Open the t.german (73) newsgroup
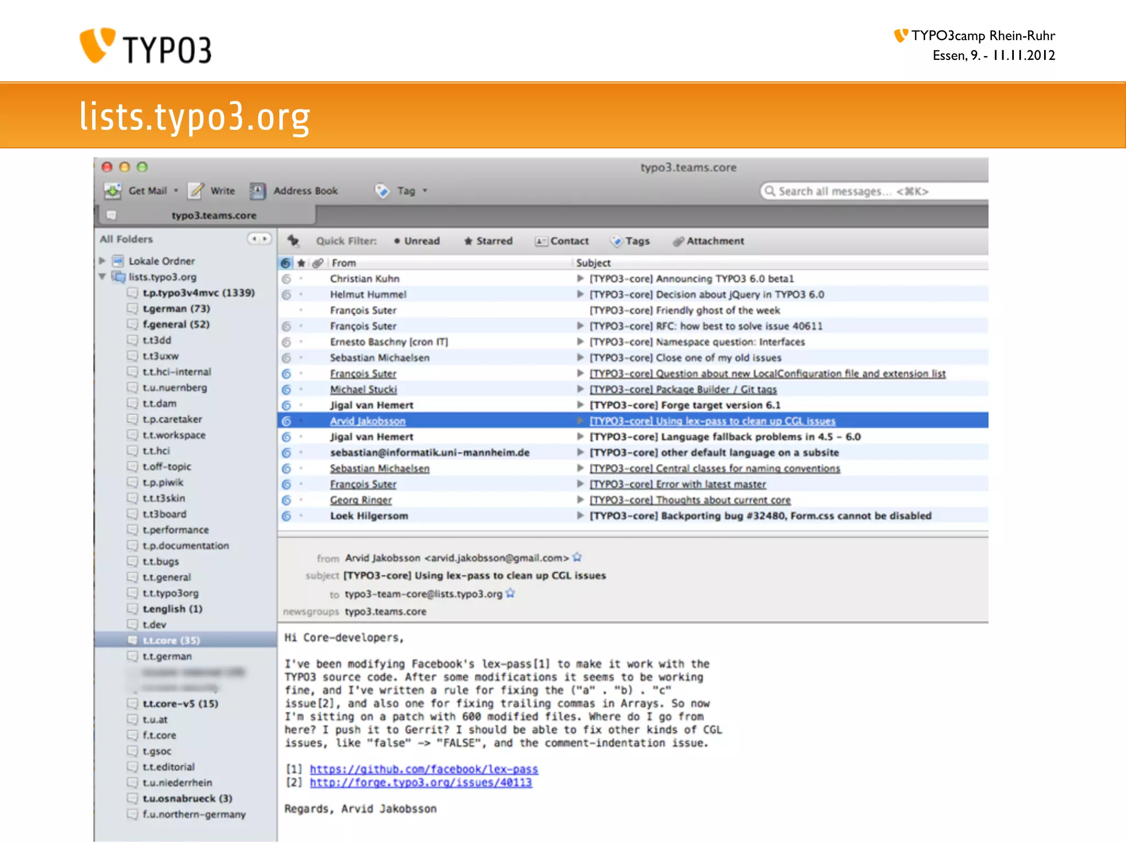 [x=176, y=308]
